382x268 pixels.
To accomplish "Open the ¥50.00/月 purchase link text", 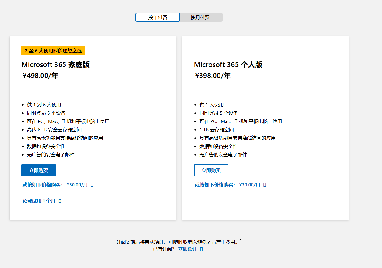I will click(55, 185).
